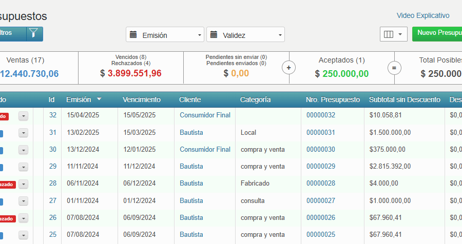This screenshot has width=462, height=244.
Task: Open the column visibility chooser
Action: click(x=393, y=34)
